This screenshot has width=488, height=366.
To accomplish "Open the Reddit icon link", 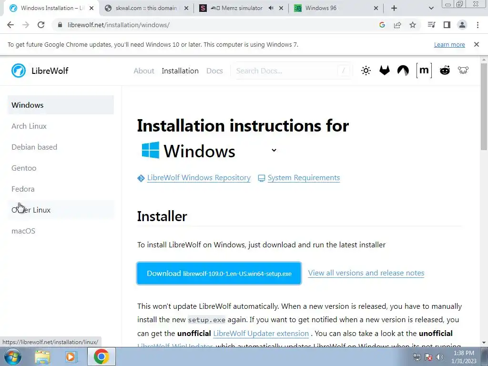I will [445, 71].
